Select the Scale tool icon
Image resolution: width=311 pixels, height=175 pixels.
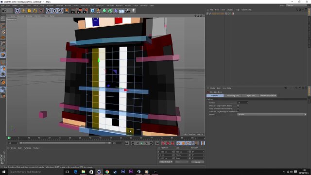(29, 11)
